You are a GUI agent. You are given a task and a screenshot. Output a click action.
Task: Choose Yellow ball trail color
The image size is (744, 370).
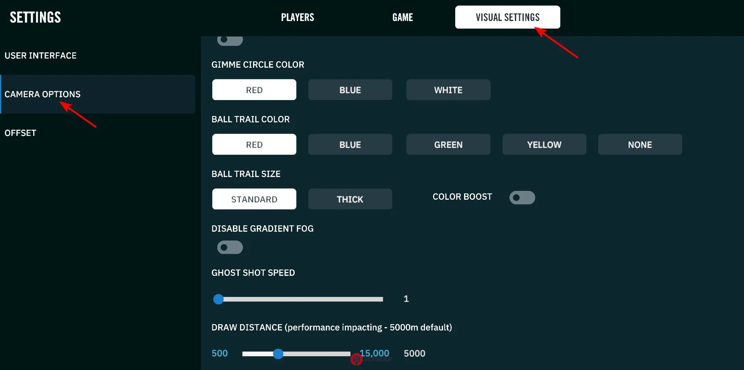pyautogui.click(x=544, y=145)
